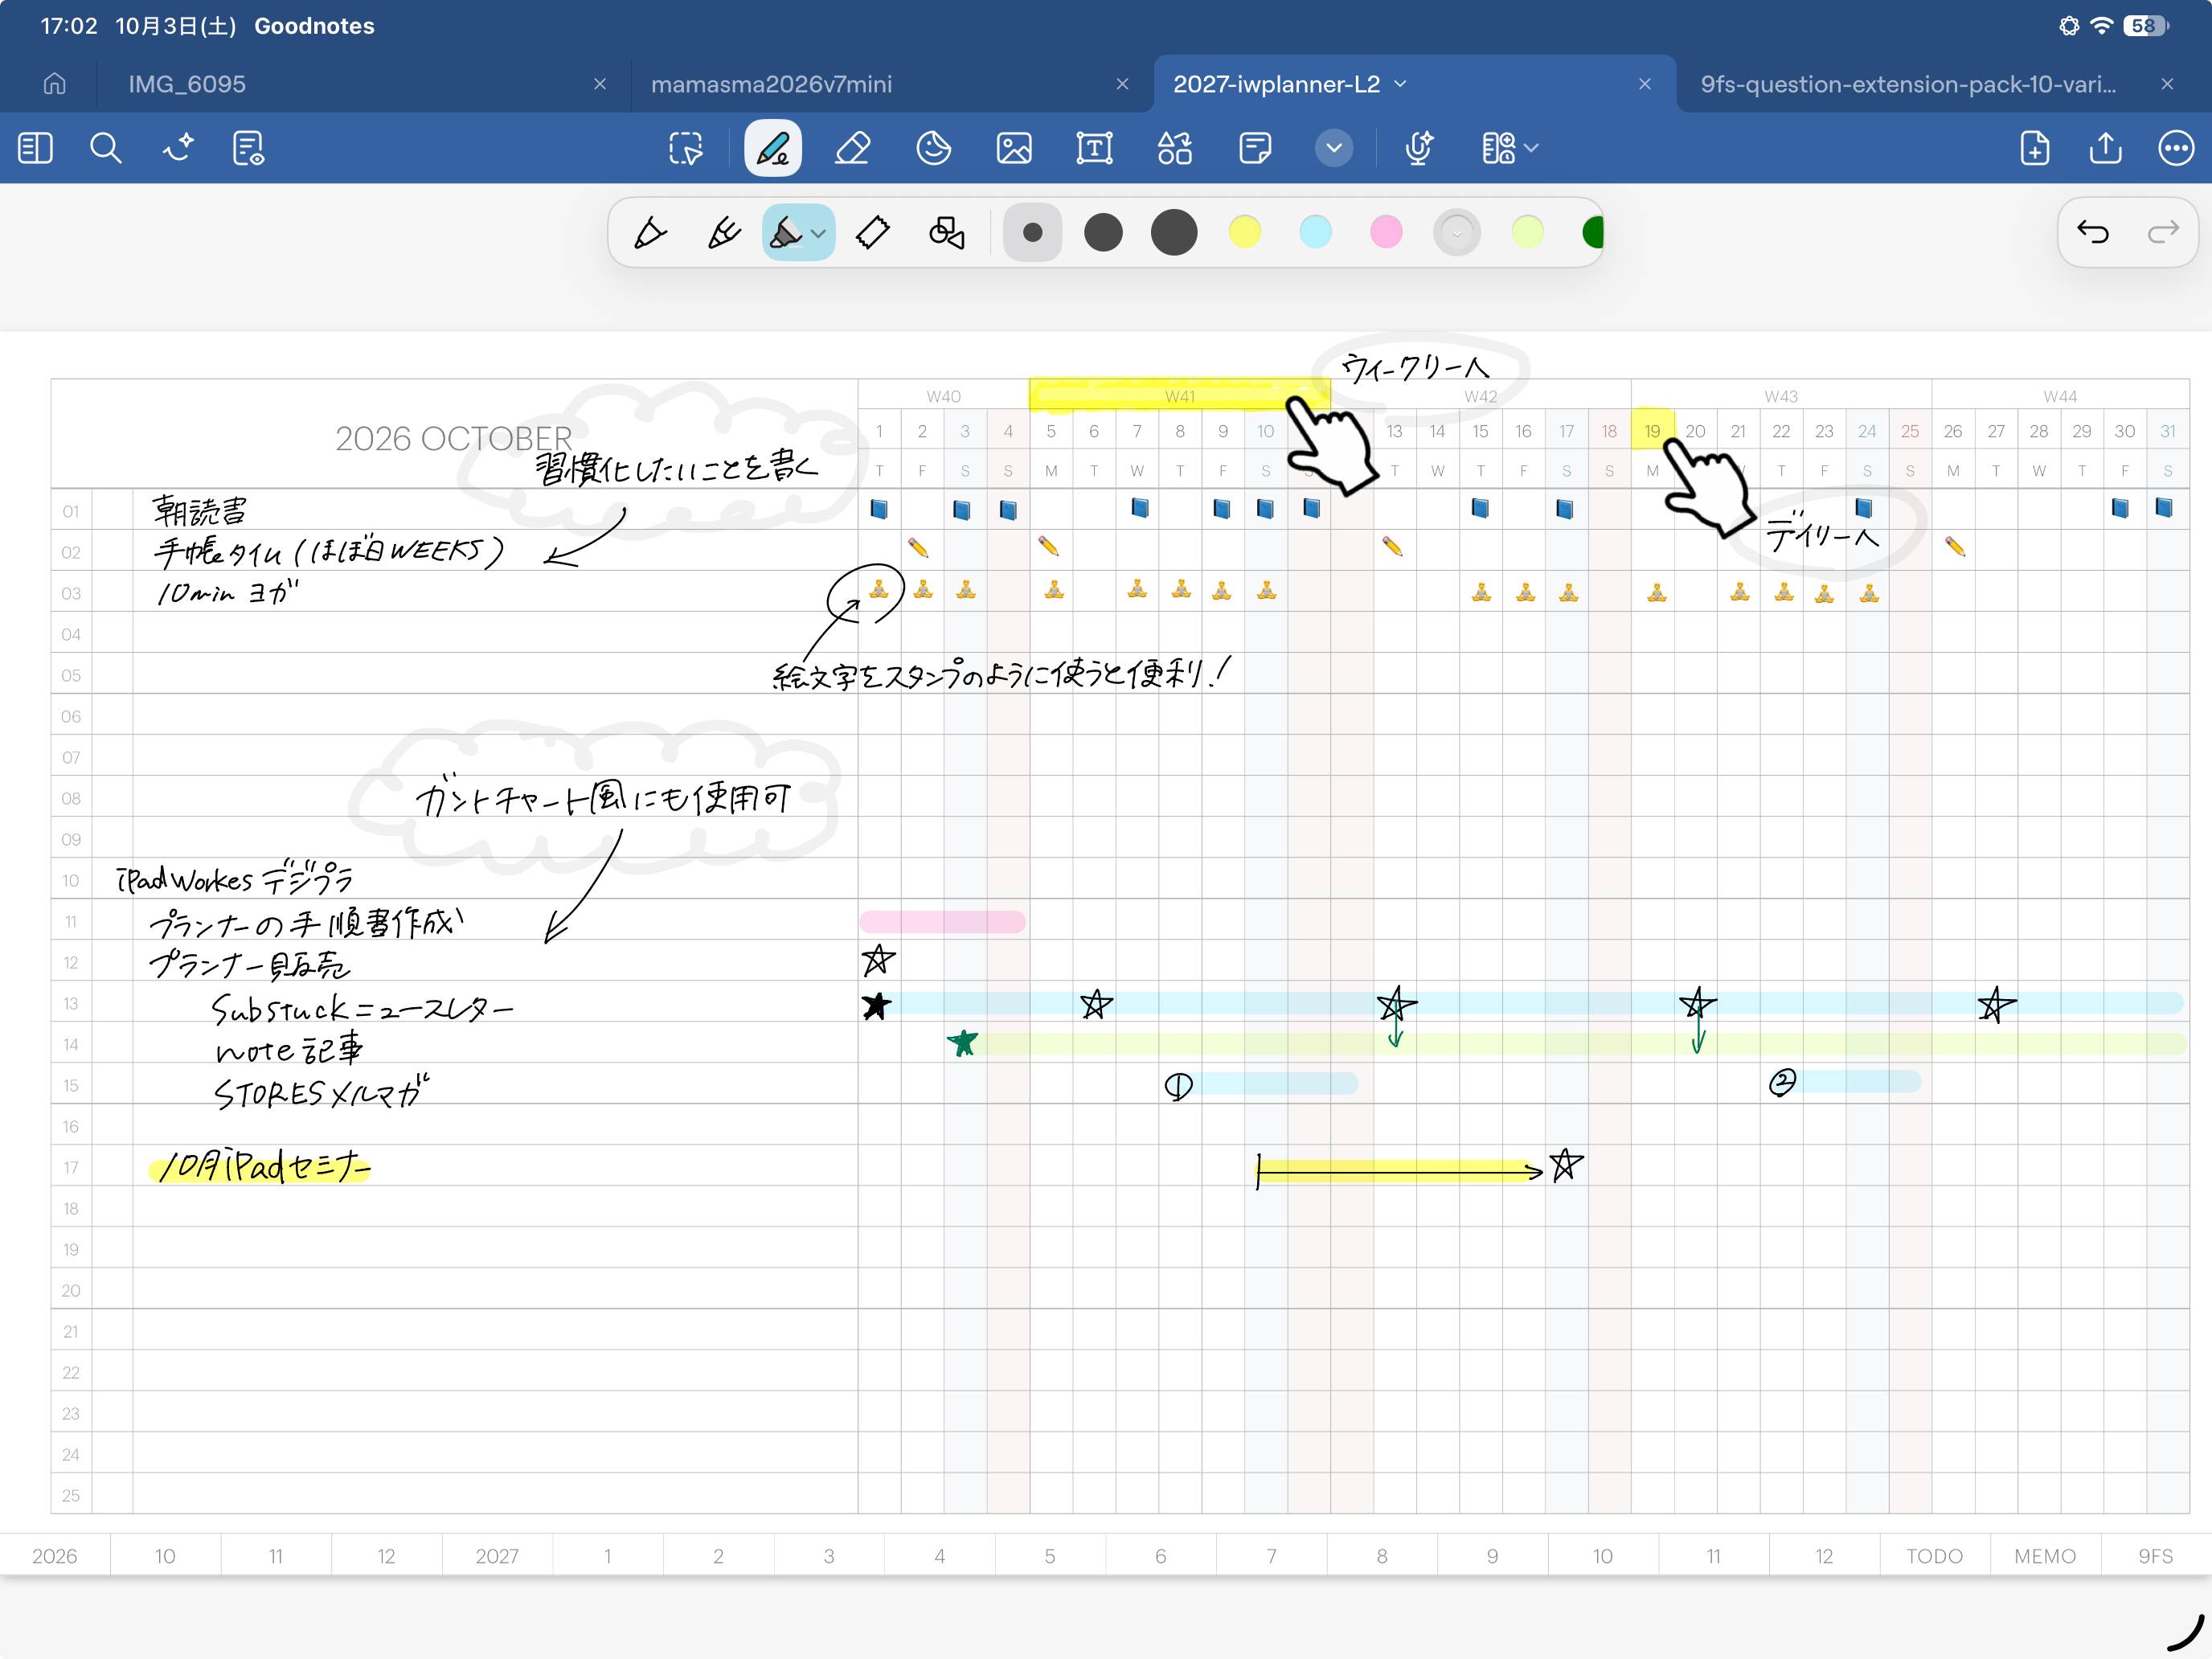Open the AI sparkle tools icon

tap(178, 148)
